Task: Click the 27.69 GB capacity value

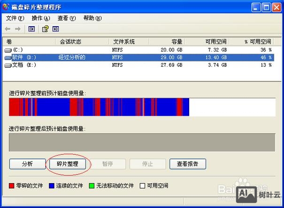Action: tap(171, 65)
